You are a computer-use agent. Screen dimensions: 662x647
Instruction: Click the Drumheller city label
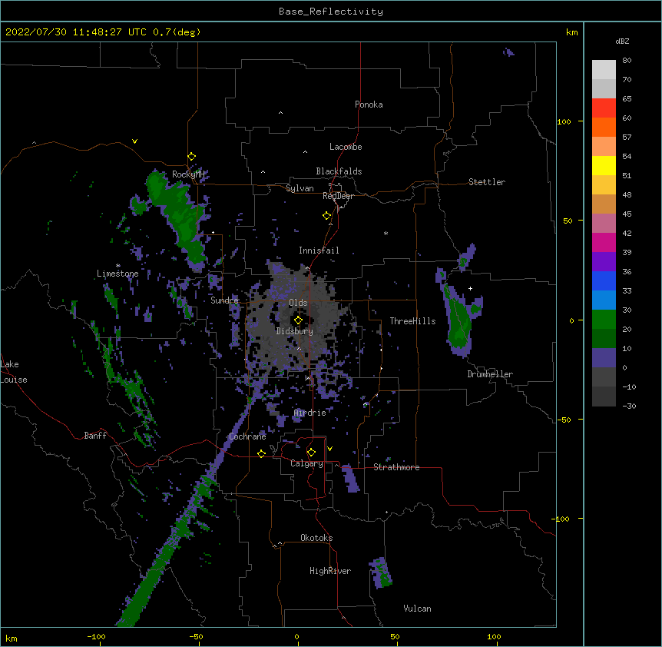pyautogui.click(x=490, y=374)
